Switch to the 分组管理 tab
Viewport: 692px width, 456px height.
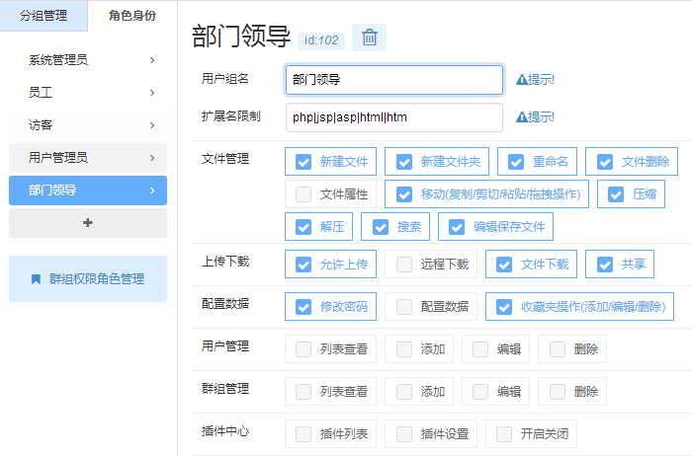pos(43,15)
